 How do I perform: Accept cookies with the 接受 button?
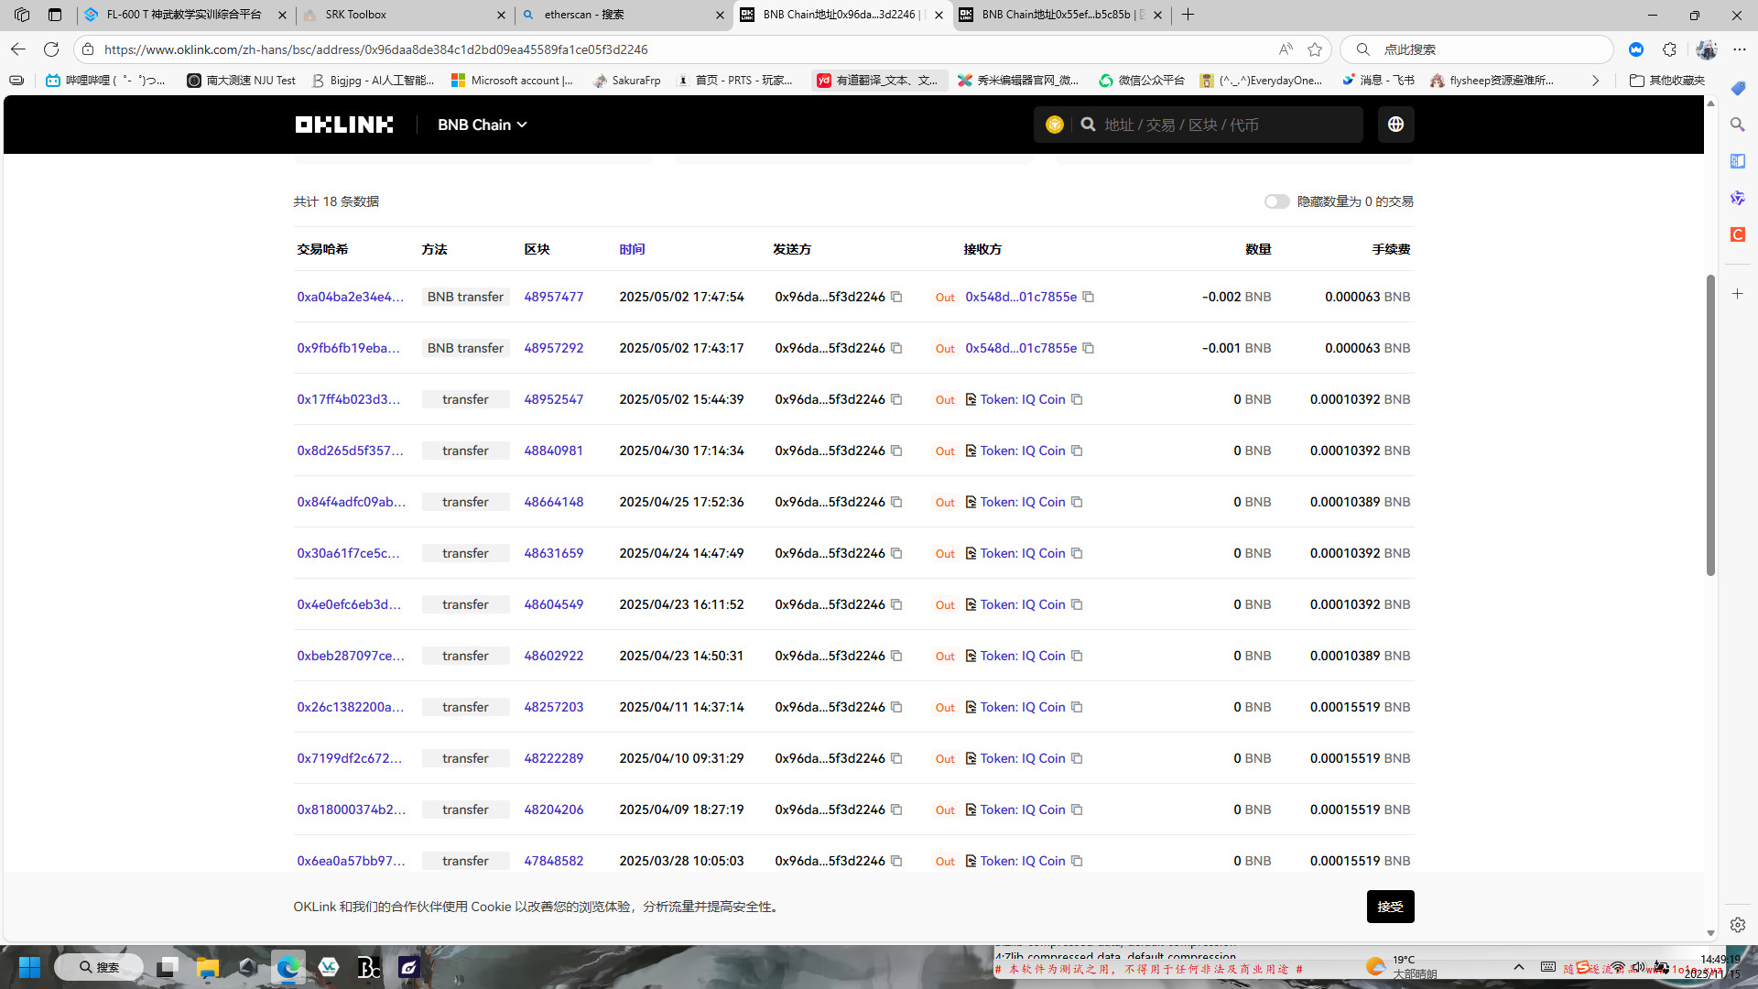tap(1390, 907)
